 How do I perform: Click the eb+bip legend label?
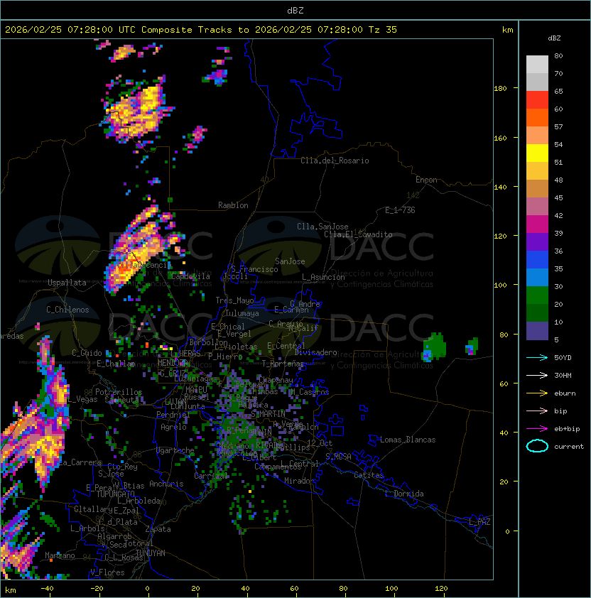[x=567, y=429]
